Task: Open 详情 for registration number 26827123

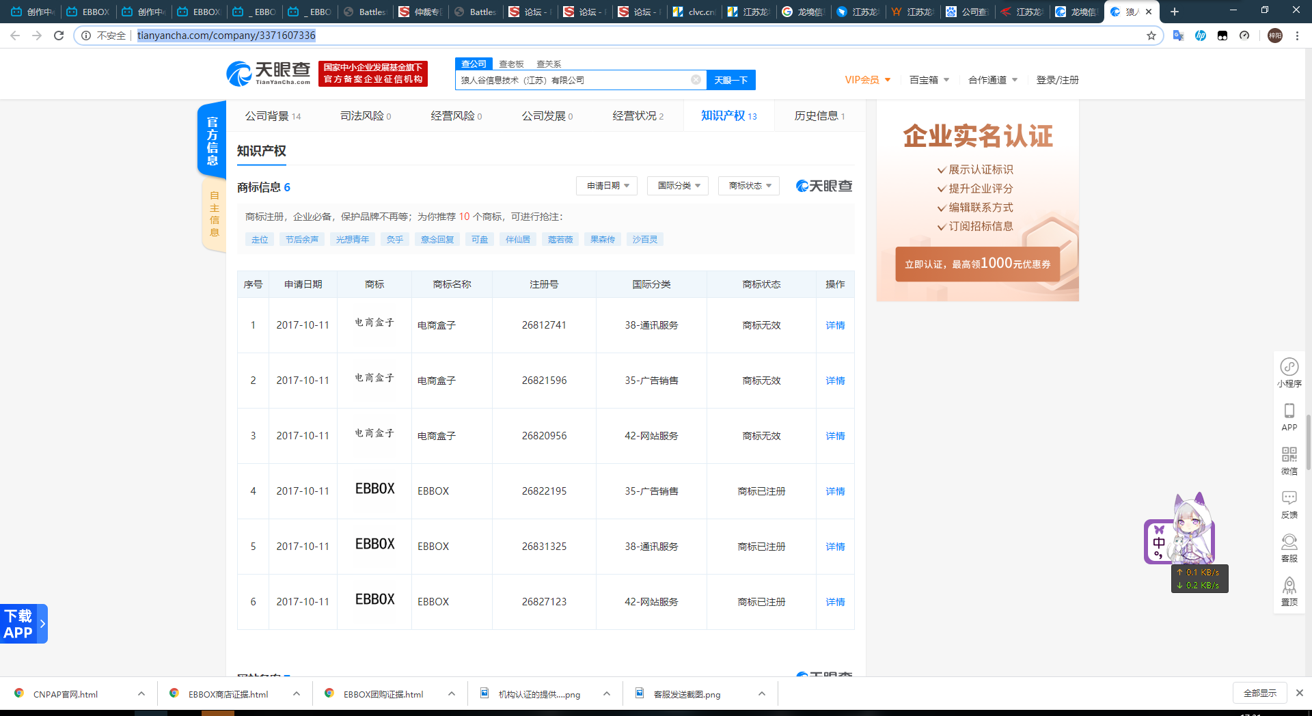Action: tap(835, 602)
